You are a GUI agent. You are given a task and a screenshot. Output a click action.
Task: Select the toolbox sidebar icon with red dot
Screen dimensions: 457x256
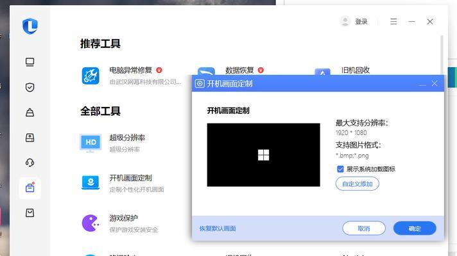tap(30, 188)
